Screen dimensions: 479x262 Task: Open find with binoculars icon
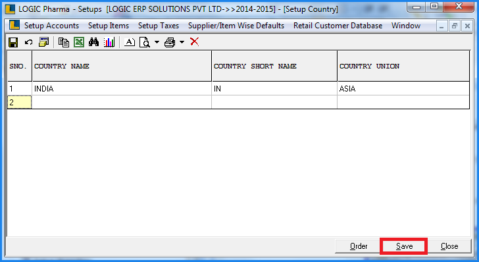[94, 42]
